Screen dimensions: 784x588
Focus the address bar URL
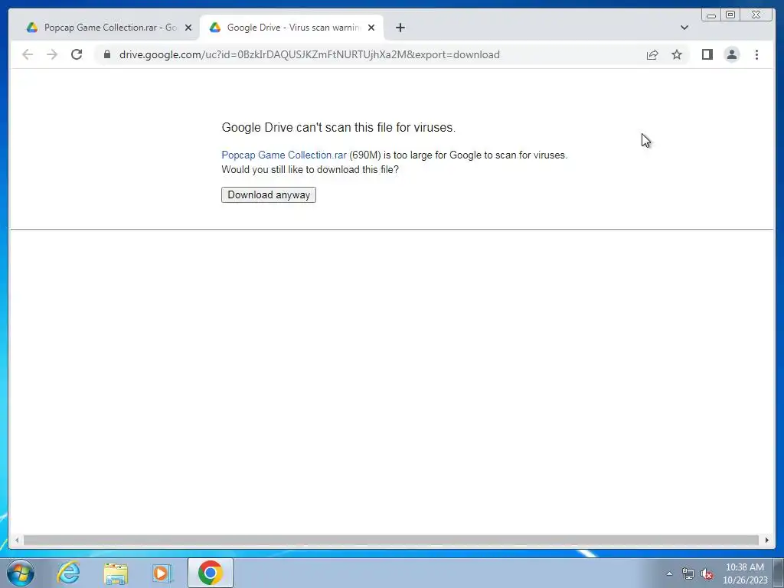point(309,54)
